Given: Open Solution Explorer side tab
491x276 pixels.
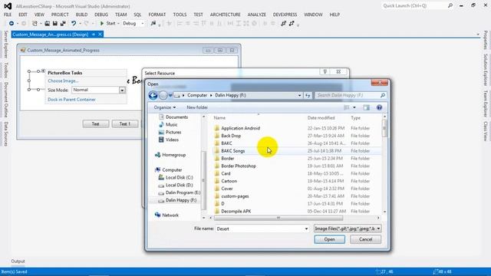Looking at the screenshot, I should [486, 70].
